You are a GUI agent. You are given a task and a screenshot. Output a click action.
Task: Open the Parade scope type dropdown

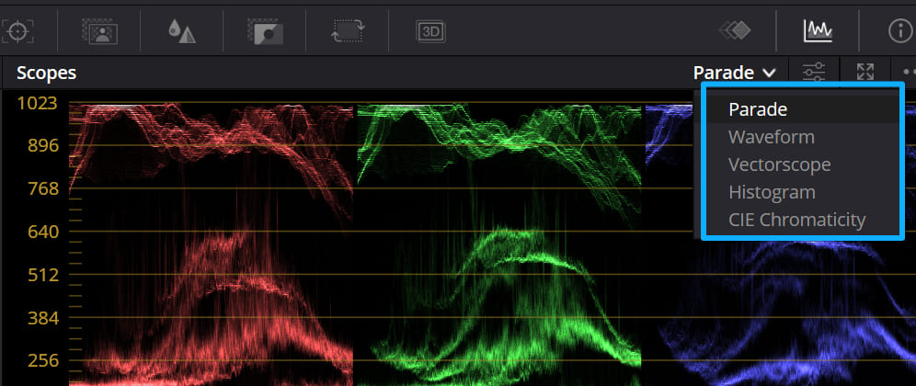click(734, 73)
